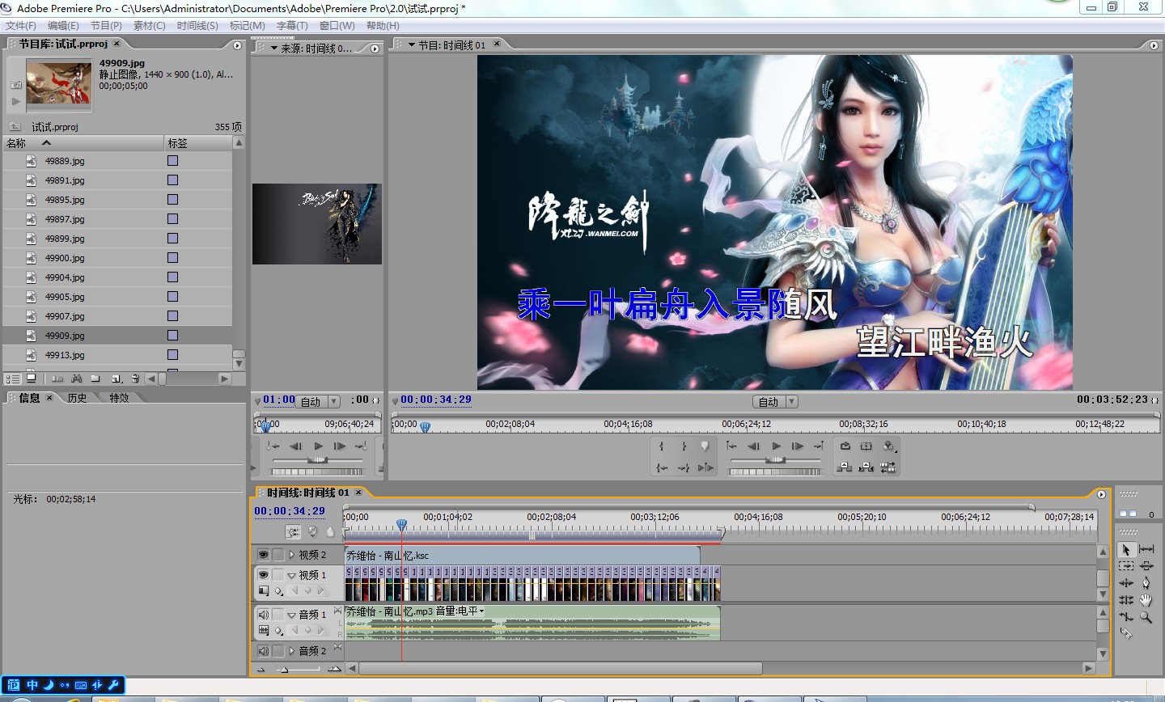Open the 文件(F) menu

[x=21, y=26]
